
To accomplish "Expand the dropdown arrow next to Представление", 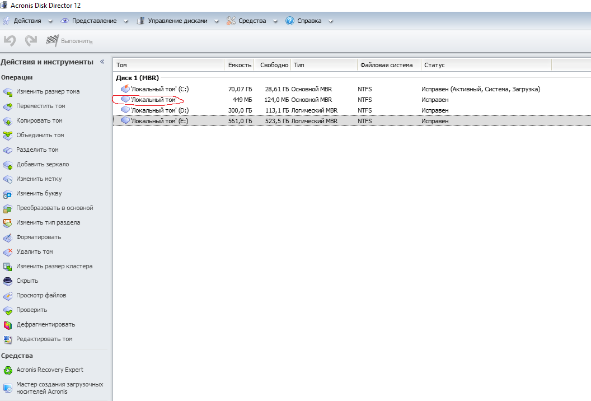I will (126, 21).
